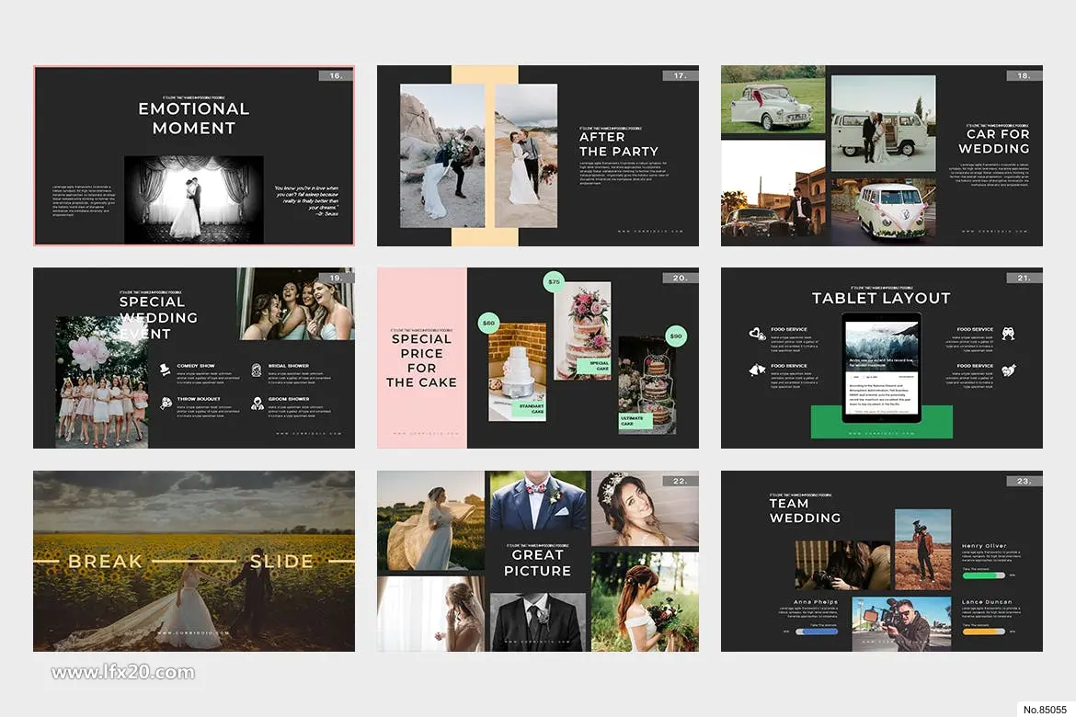This screenshot has width=1076, height=717.
Task: Select the 'Great Picture' title box
Action: tap(537, 562)
